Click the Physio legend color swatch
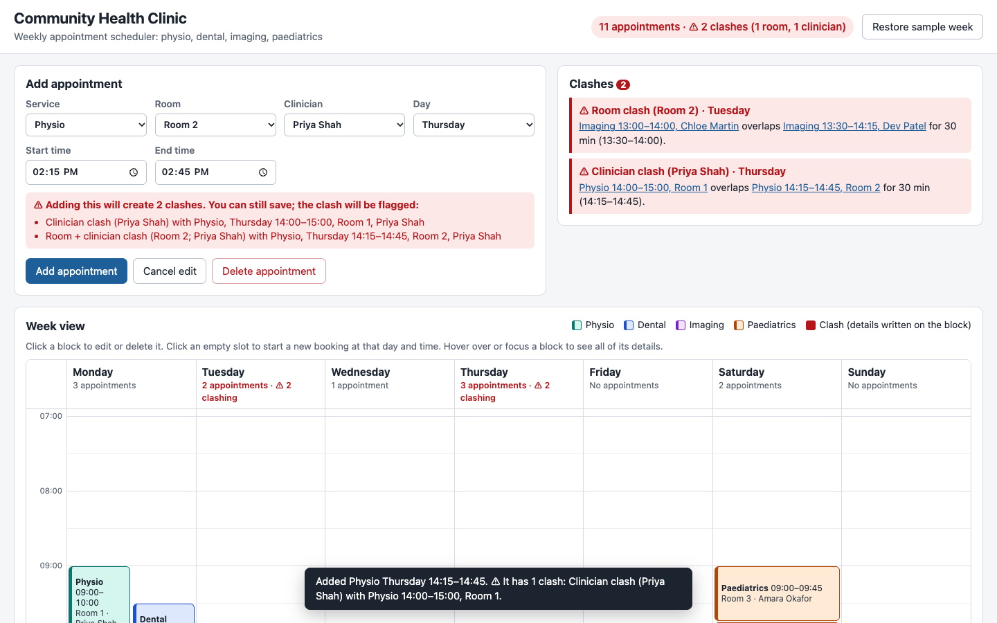The width and height of the screenshot is (997, 623). point(577,325)
